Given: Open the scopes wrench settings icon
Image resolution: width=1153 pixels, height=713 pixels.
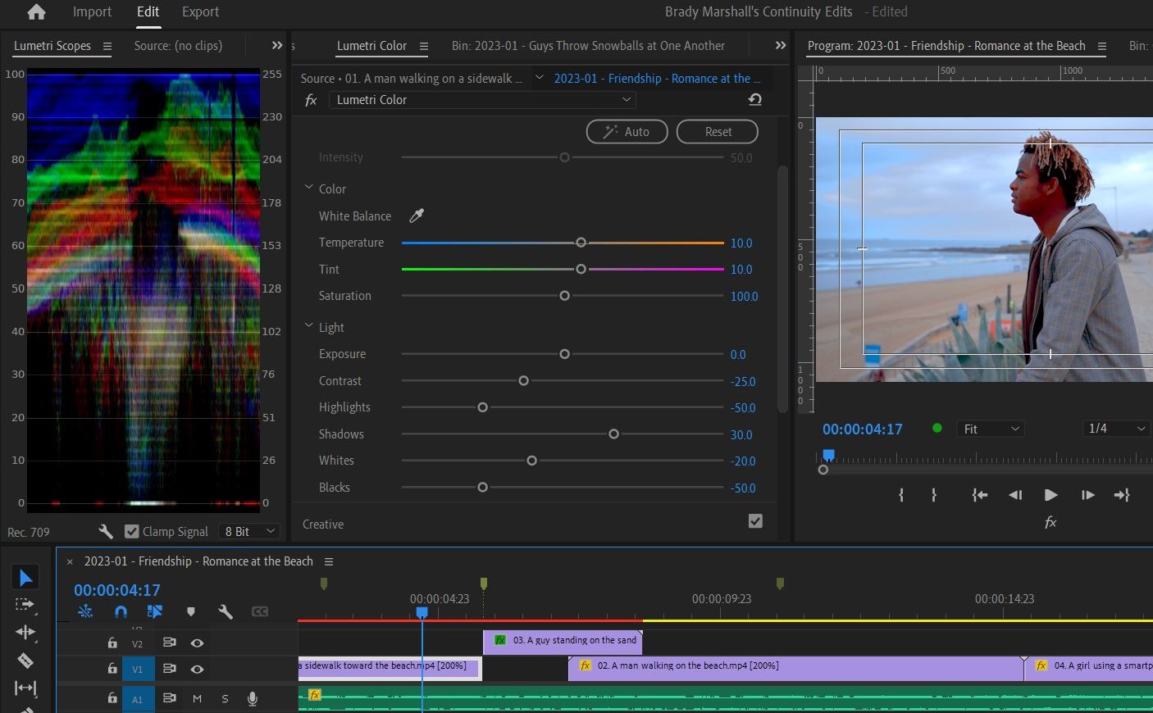Looking at the screenshot, I should click(x=105, y=531).
